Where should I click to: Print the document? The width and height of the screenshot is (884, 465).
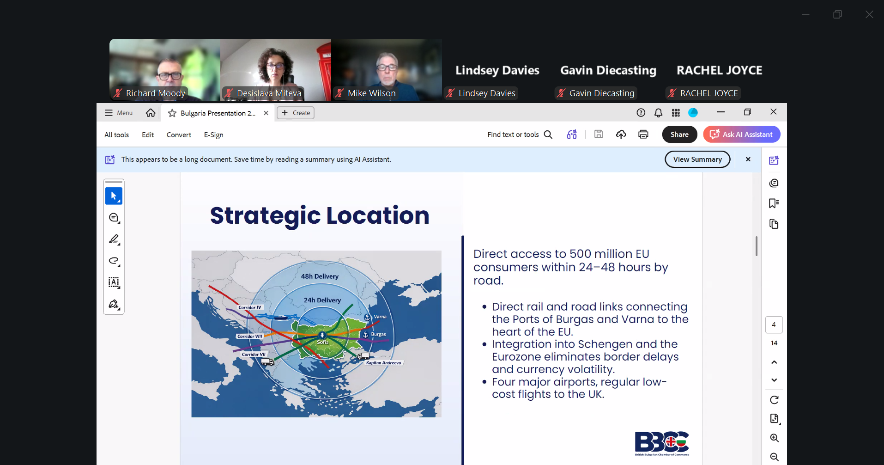[643, 134]
